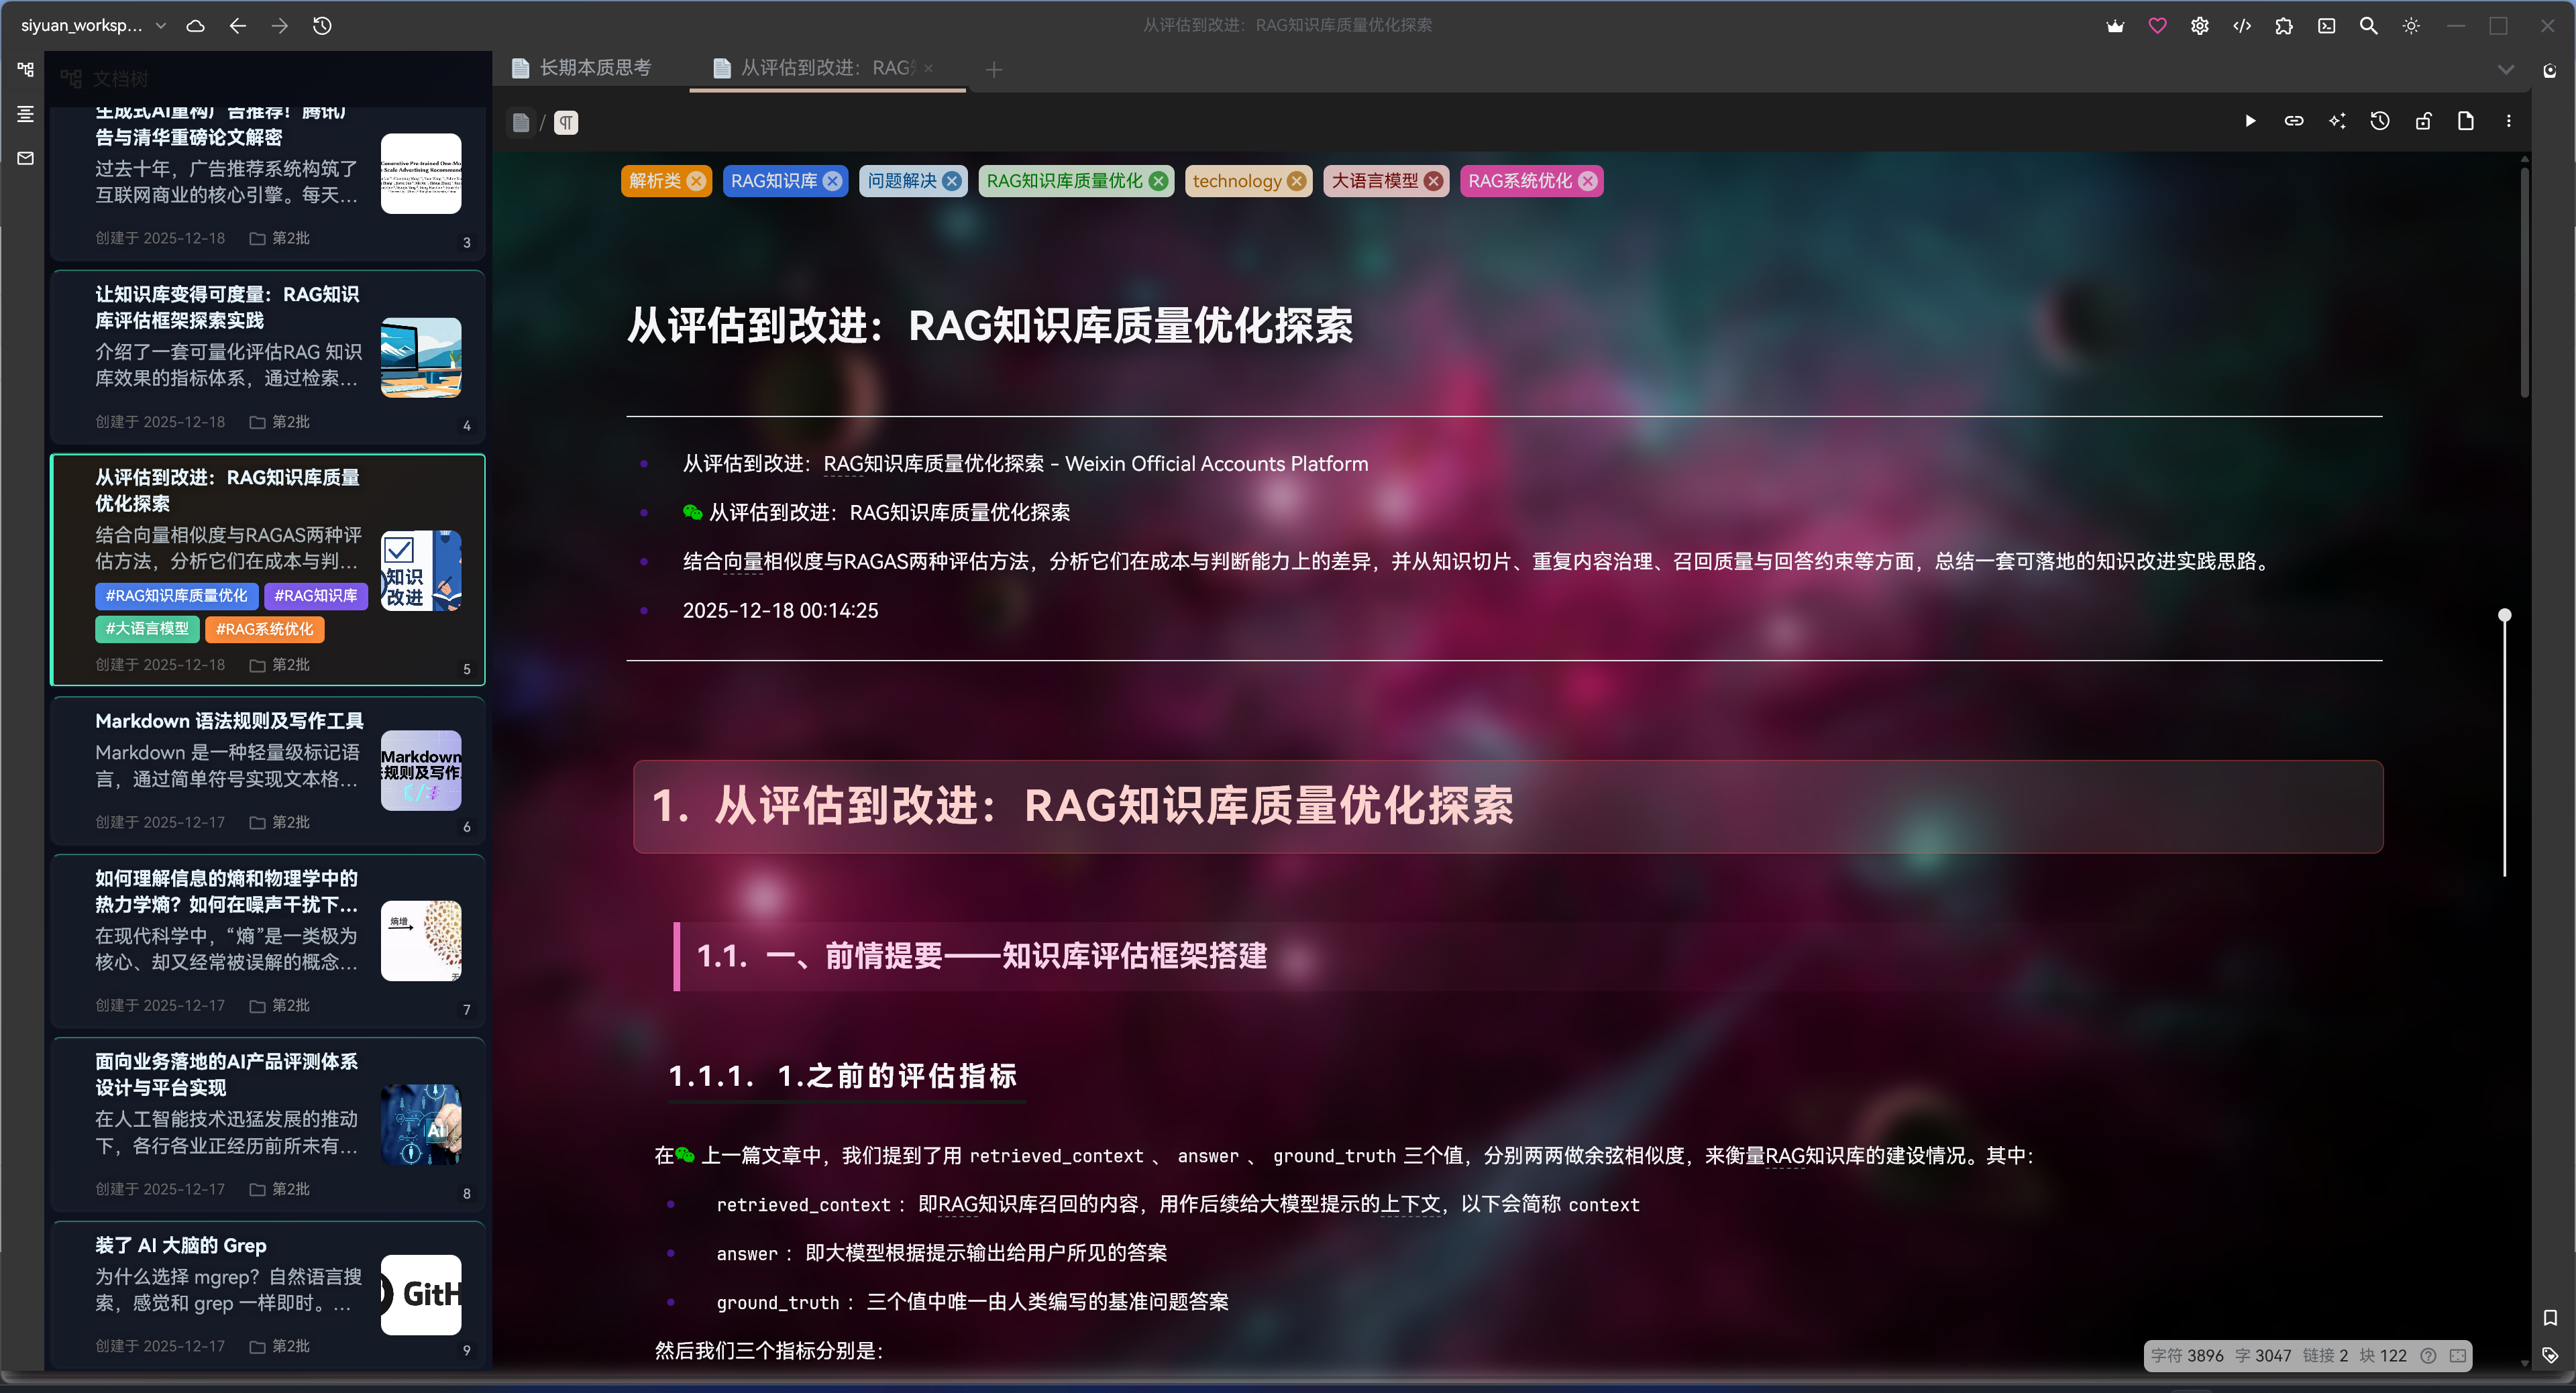Add a new tab with plus button
Image resolution: width=2576 pixels, height=1393 pixels.
point(993,69)
